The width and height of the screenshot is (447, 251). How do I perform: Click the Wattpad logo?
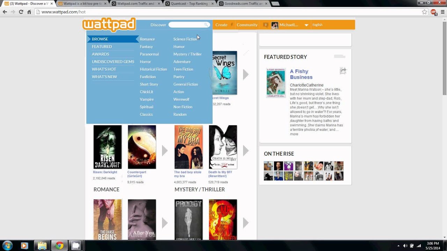click(x=109, y=25)
